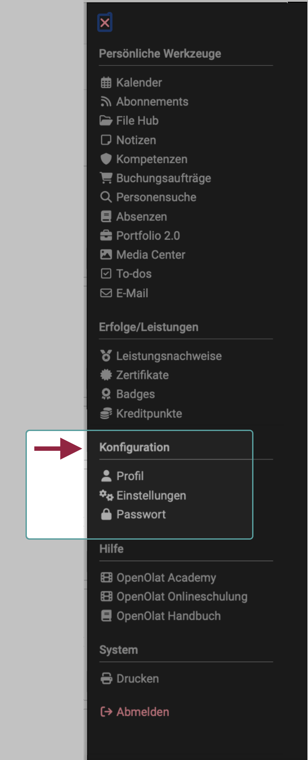Open the Buchungsaufträge shopping cart icon
This screenshot has height=760, width=308.
tap(106, 178)
